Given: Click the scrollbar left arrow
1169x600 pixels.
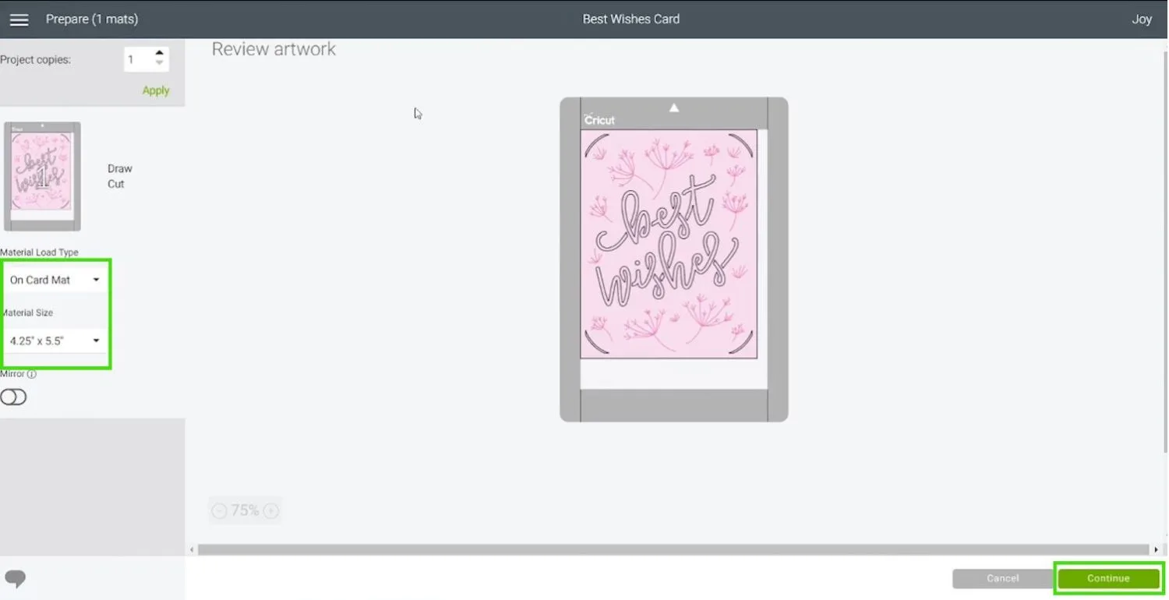Looking at the screenshot, I should pyautogui.click(x=192, y=549).
